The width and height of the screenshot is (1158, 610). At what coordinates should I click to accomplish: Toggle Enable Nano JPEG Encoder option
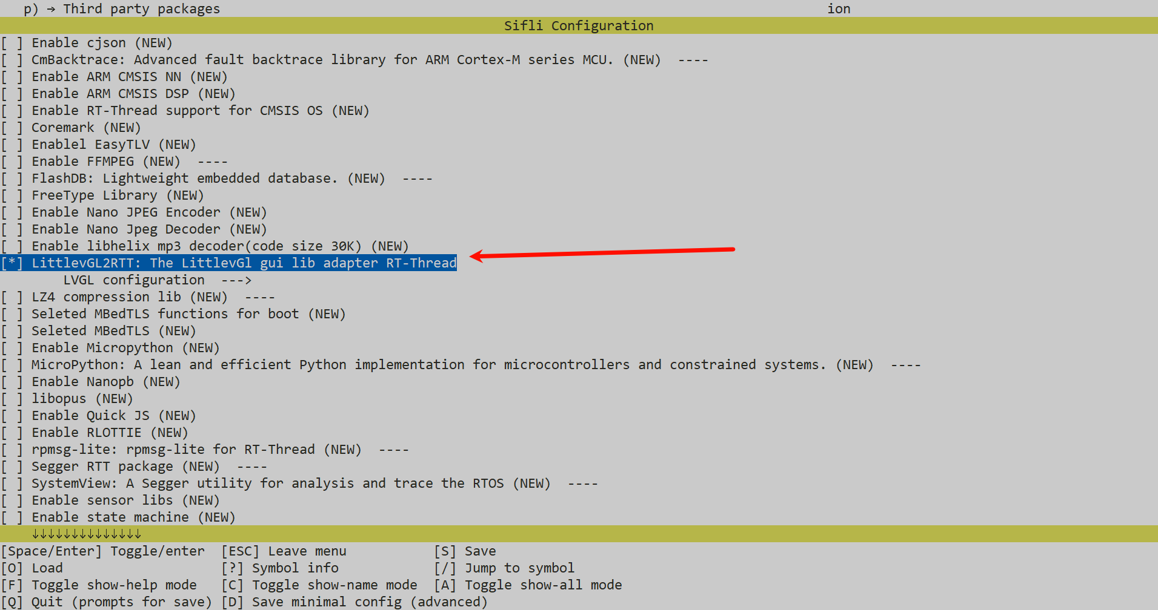tap(12, 212)
